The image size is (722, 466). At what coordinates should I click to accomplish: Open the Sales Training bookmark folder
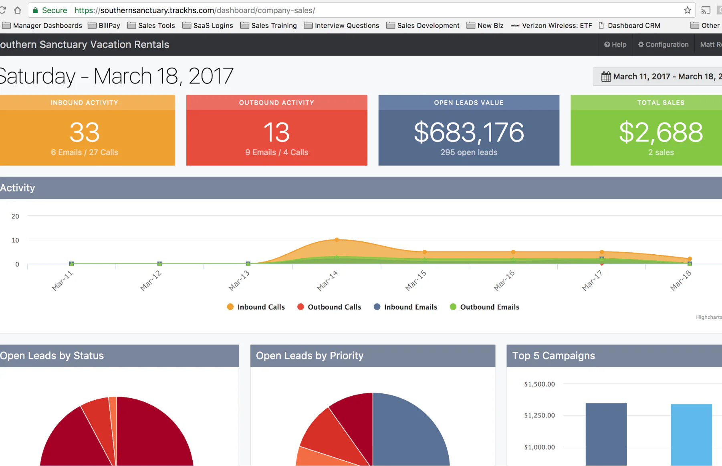[x=269, y=25]
